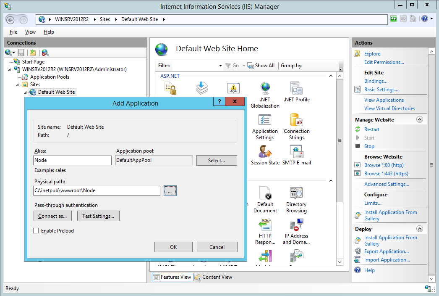The image size is (439, 296).
Task: Enable the Enable Preload checkbox
Action: (x=36, y=231)
